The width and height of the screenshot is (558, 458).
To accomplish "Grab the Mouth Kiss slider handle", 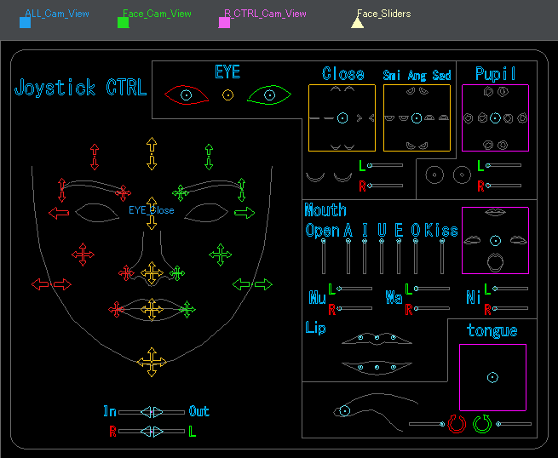I will tap(442, 241).
